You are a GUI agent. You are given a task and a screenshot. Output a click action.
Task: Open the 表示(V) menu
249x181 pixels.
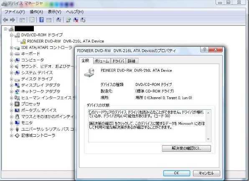[x=54, y=12]
